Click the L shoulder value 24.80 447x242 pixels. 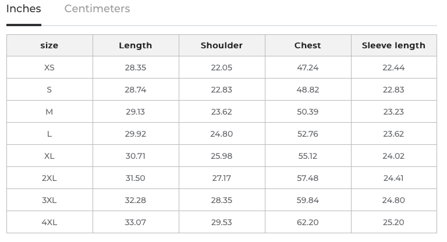222,134
